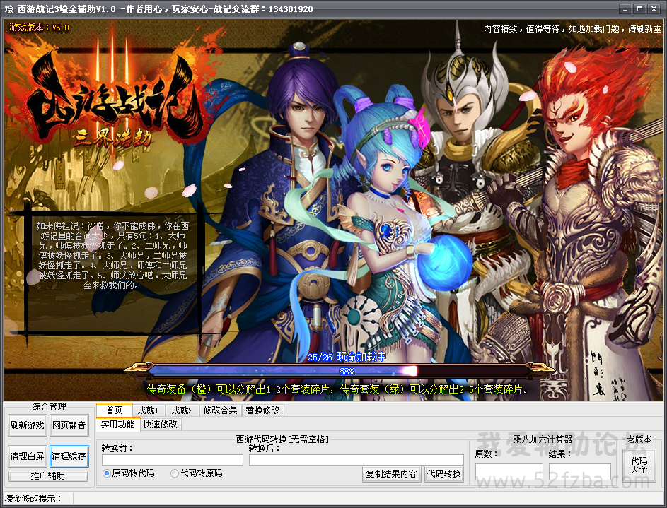Screen dimensions: 667x508
Task: Click the 综合管理 group label
Action: click(x=49, y=406)
